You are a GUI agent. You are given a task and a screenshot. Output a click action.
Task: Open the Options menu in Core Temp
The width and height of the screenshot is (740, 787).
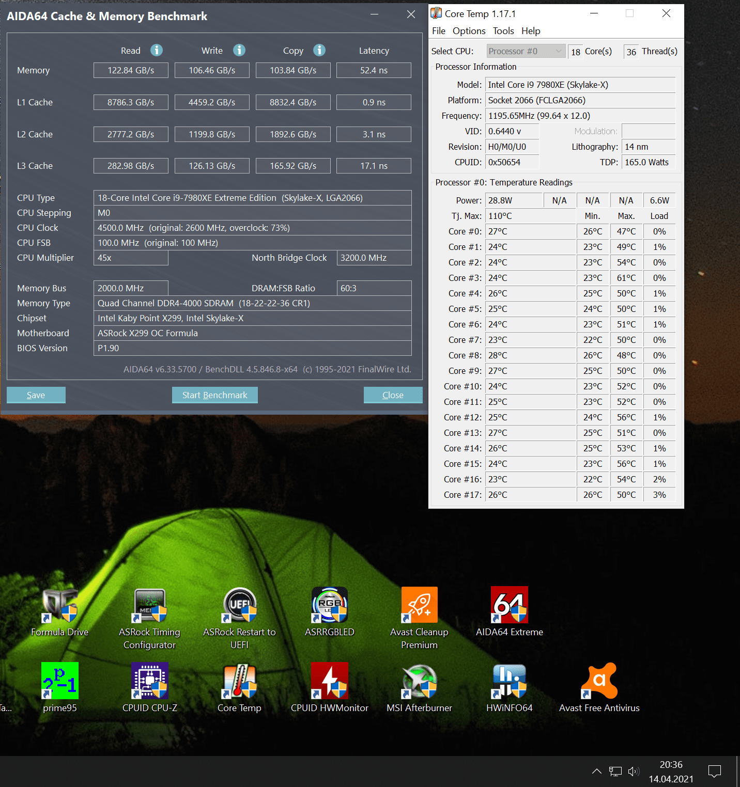[x=469, y=31]
